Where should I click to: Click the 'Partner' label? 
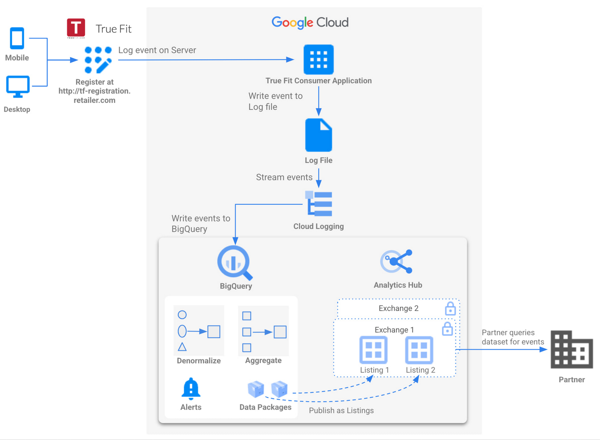click(x=572, y=380)
